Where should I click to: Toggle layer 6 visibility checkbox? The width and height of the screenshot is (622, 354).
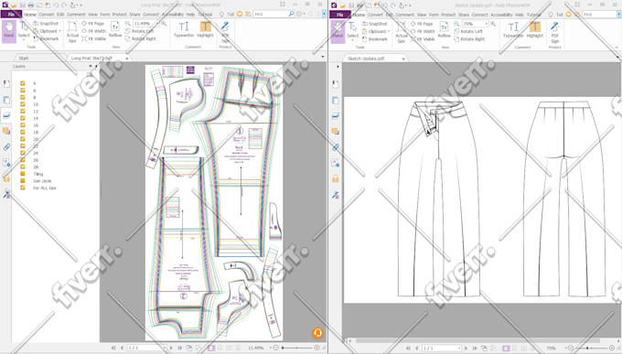point(23,91)
